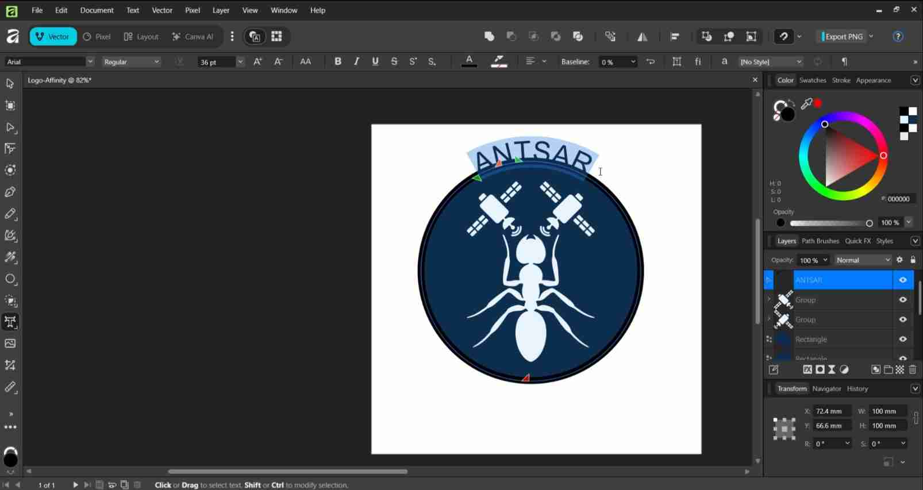This screenshot has width=923, height=490.
Task: Open the History tab
Action: coord(857,389)
